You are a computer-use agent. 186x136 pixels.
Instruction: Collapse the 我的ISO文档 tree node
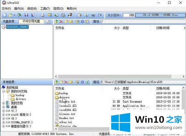pos(4,91)
